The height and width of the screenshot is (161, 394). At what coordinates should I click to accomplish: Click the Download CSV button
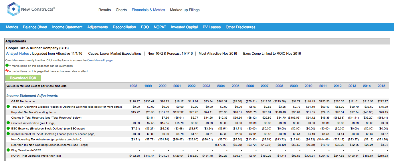(23, 78)
